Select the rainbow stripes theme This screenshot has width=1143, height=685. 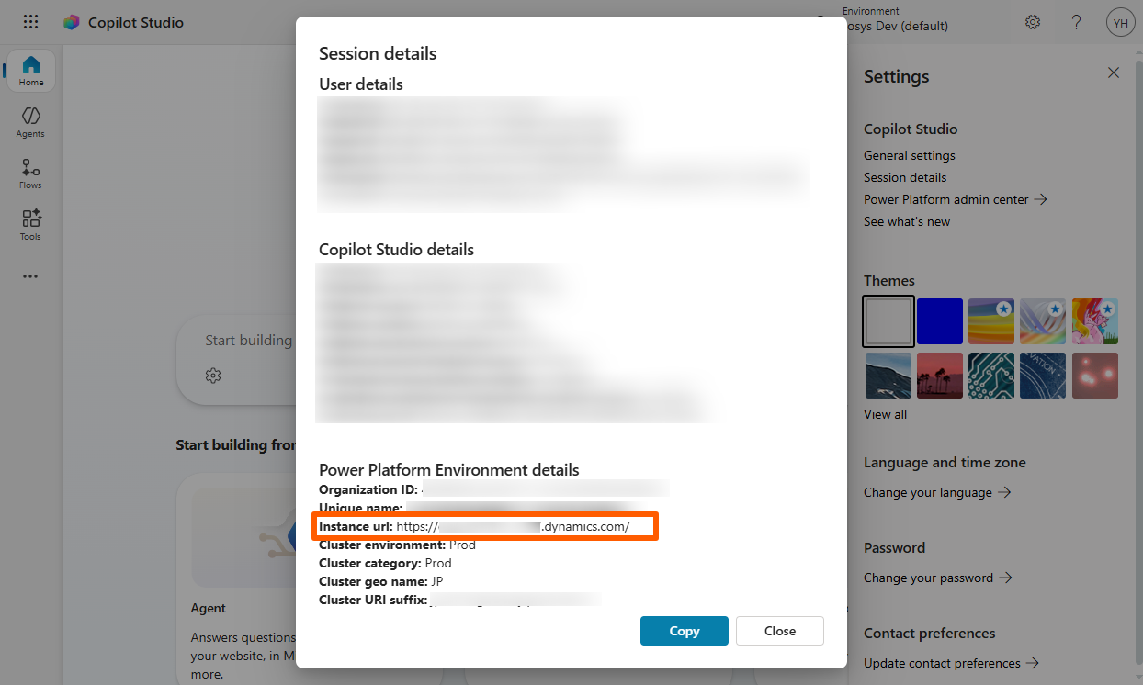991,320
